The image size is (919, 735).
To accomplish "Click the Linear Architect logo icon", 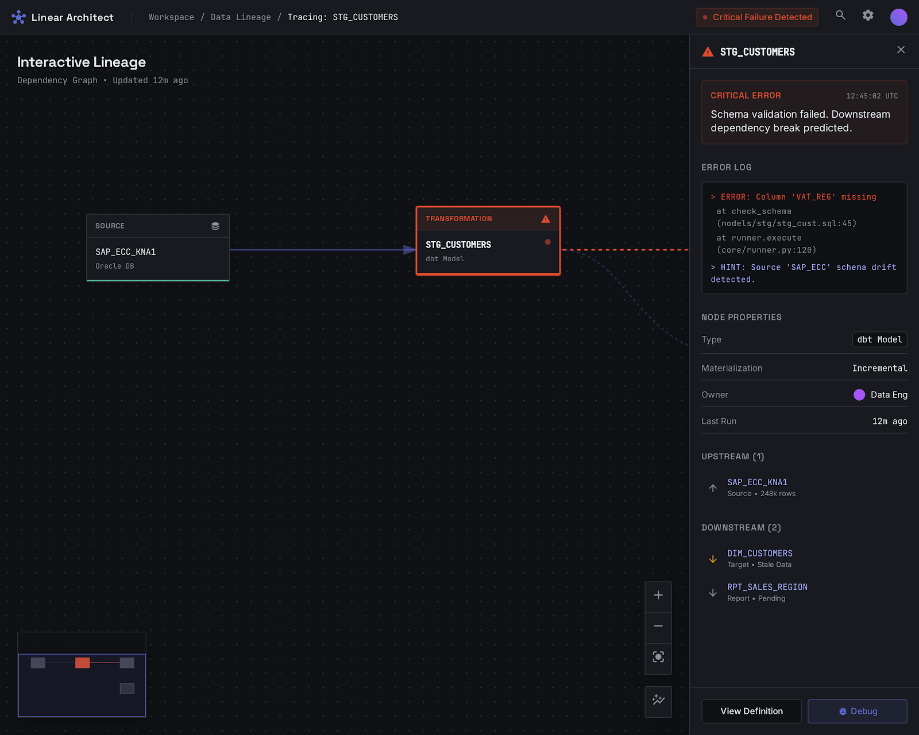I will pyautogui.click(x=18, y=17).
